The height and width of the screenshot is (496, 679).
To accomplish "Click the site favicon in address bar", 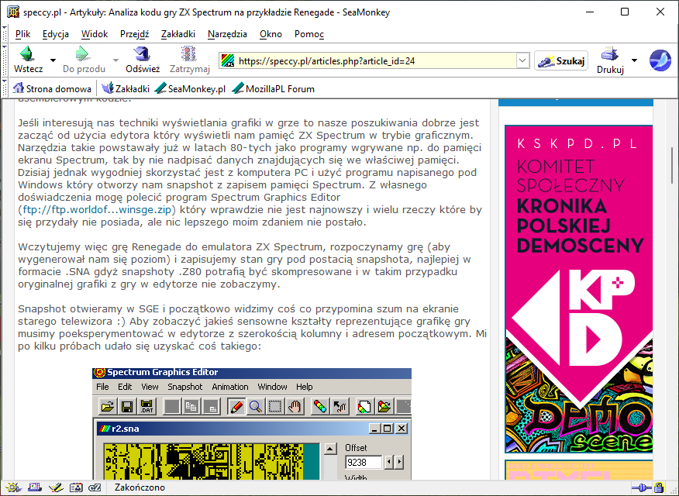I will click(228, 60).
